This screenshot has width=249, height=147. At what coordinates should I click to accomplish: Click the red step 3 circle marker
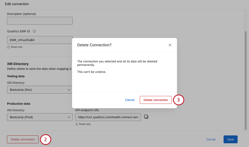pyautogui.click(x=178, y=100)
